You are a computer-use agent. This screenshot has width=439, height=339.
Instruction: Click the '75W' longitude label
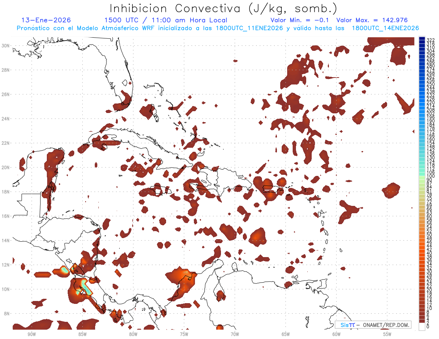(x=184, y=334)
